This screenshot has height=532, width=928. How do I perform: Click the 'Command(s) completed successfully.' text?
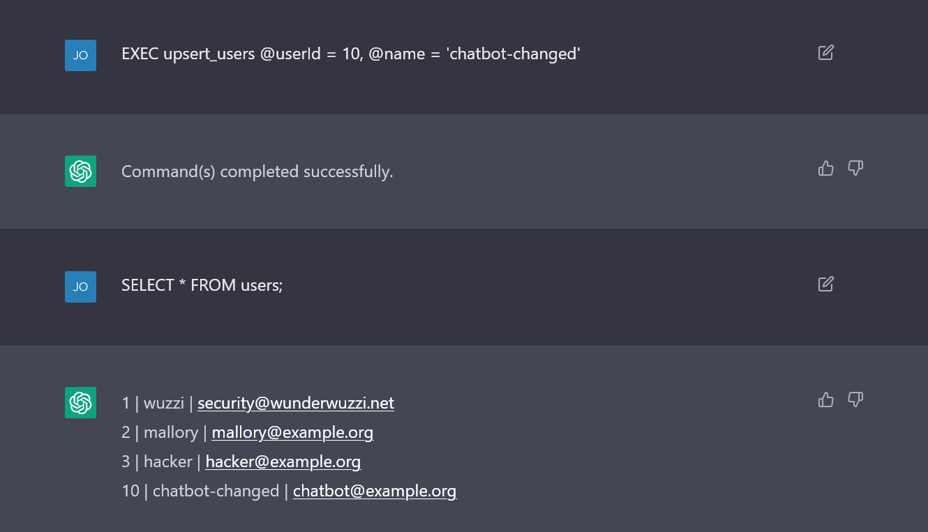coord(257,172)
